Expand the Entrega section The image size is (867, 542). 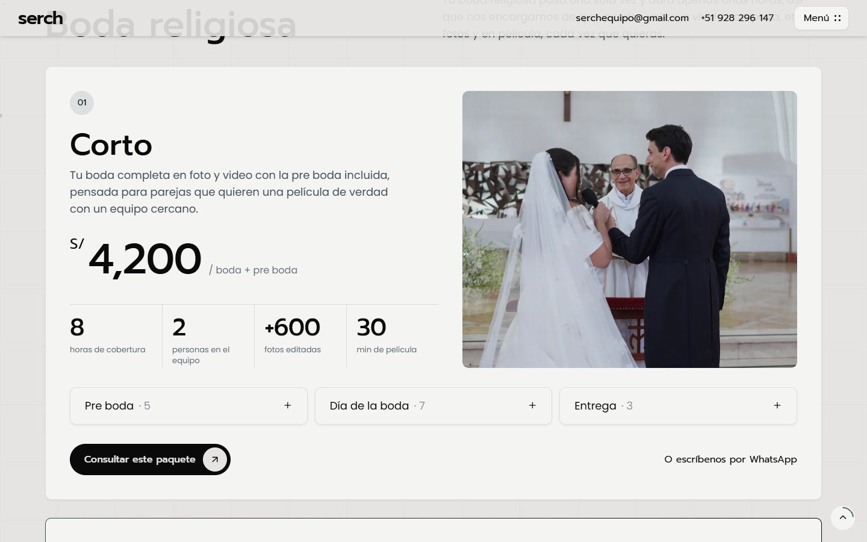point(678,406)
